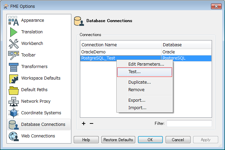Screen dimensions: 225x150
Task: Click the Default Paths folder icon
Action: pyautogui.click(x=14, y=90)
